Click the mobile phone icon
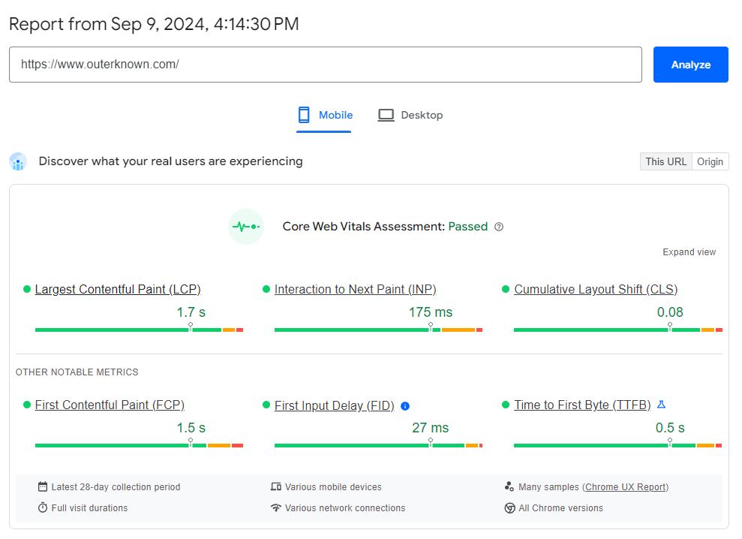 click(304, 115)
